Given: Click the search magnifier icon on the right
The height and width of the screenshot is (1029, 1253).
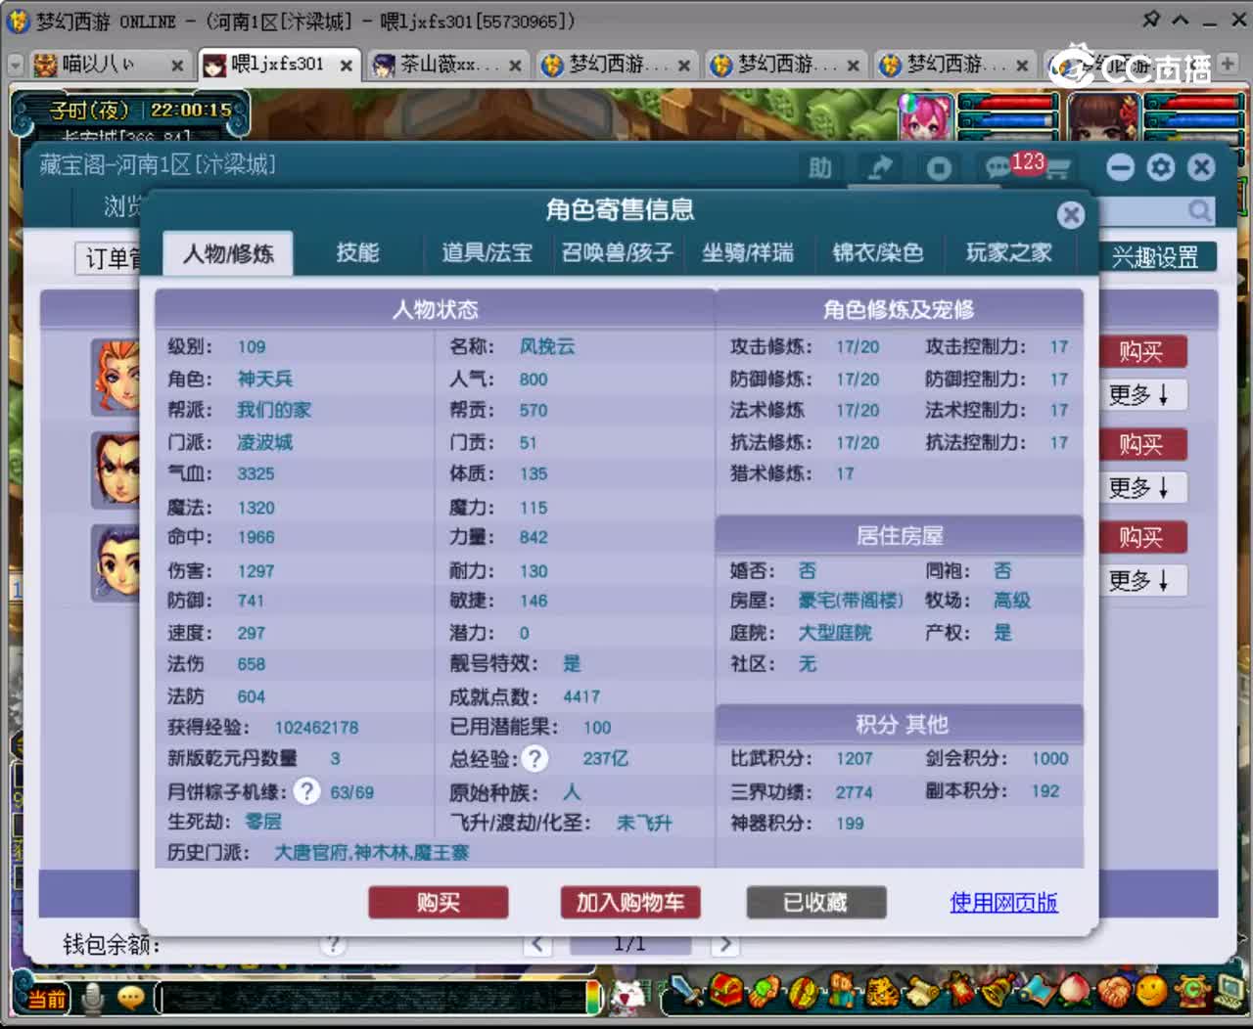Looking at the screenshot, I should (1199, 210).
